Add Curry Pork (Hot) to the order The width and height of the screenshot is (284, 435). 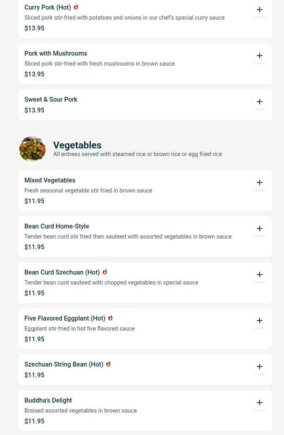(x=260, y=10)
